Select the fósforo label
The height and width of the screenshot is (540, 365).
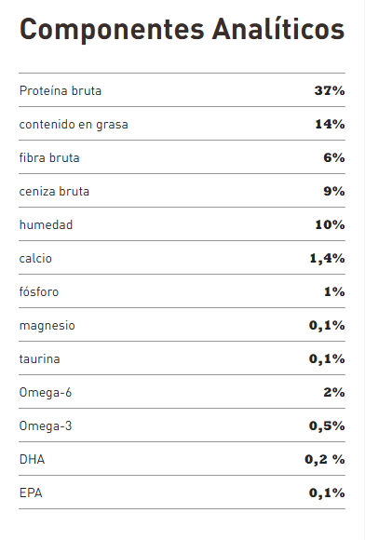pyautogui.click(x=39, y=291)
